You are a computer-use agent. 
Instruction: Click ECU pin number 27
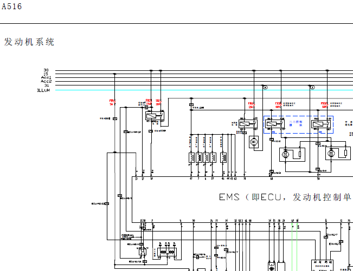[213, 179]
